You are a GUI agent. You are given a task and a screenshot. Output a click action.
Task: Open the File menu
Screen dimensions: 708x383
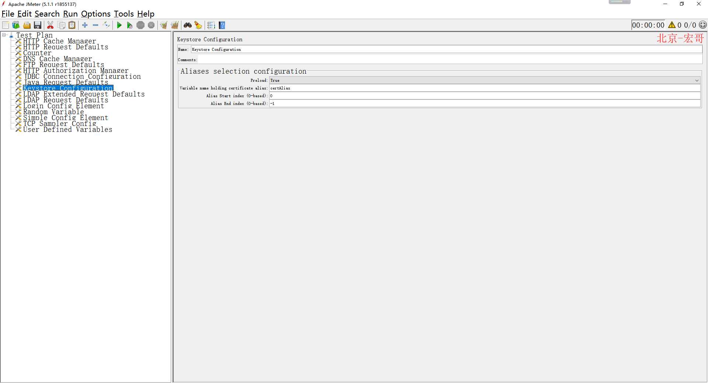pyautogui.click(x=8, y=14)
